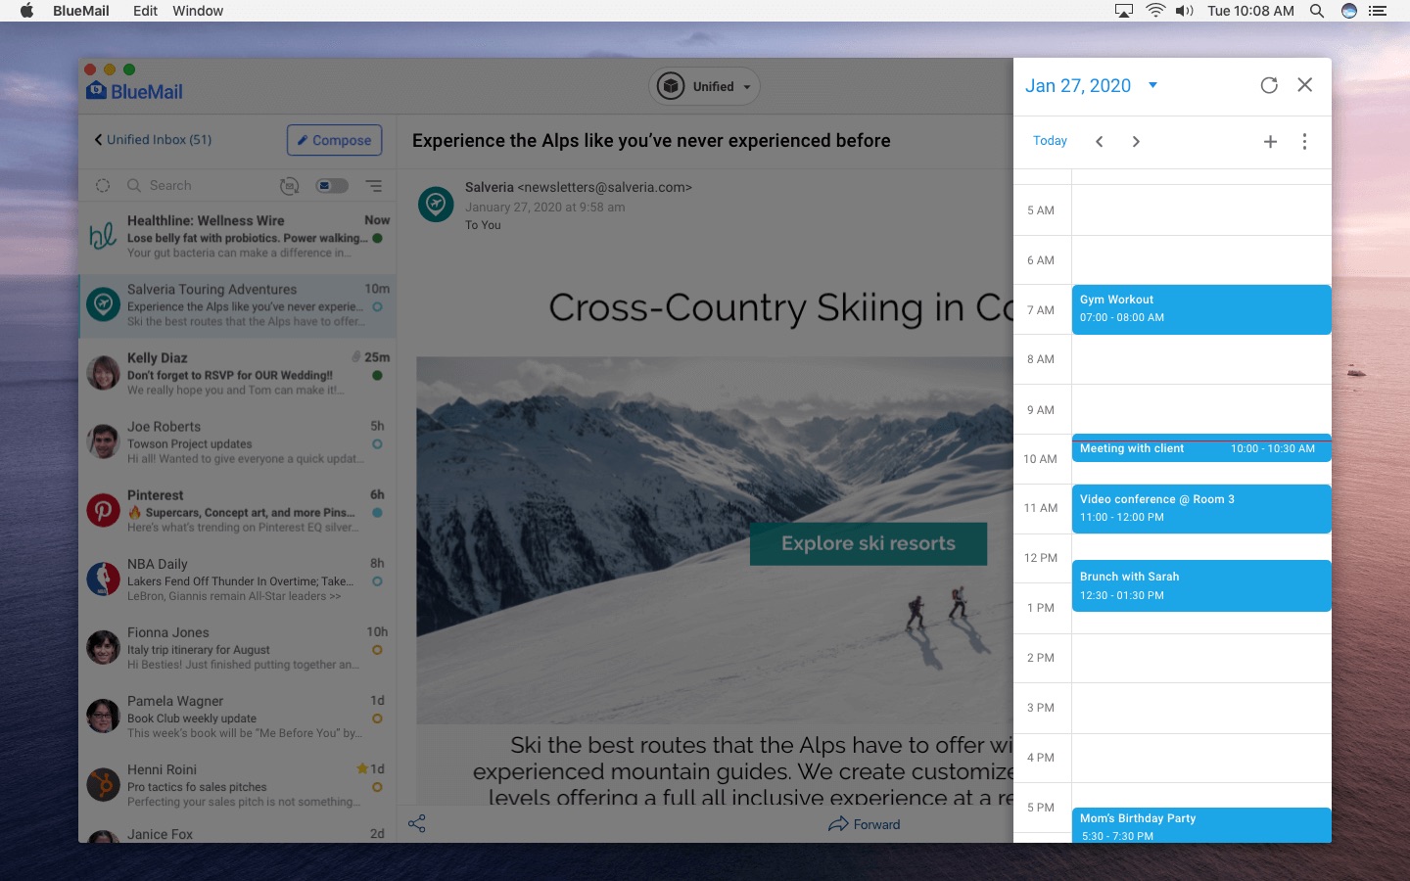This screenshot has width=1410, height=881.
Task: Open the Gym Workout event
Action: point(1201,309)
